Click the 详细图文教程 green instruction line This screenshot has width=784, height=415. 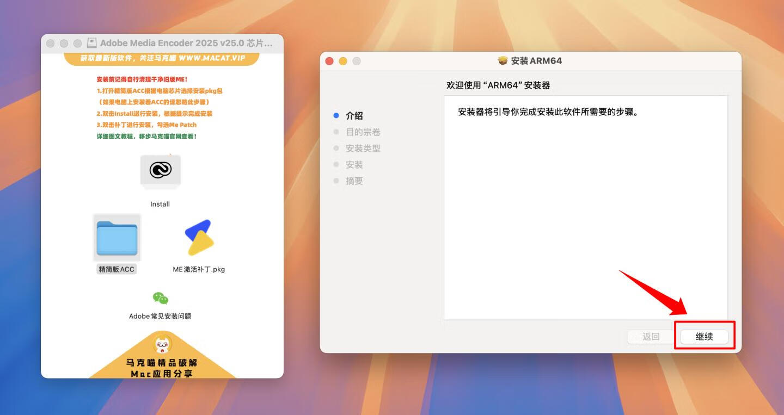[146, 137]
